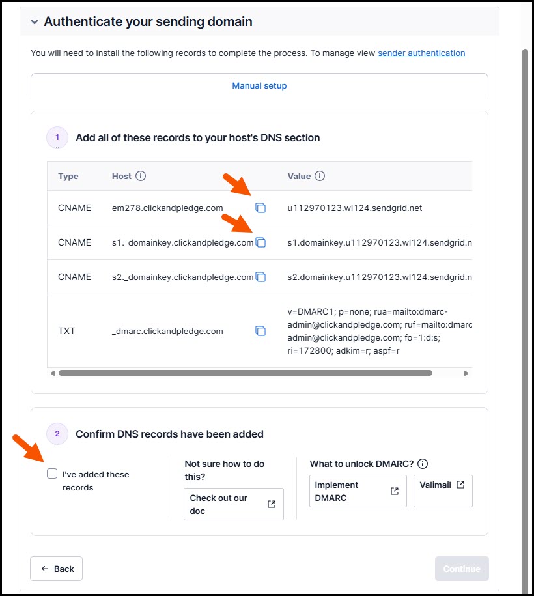The width and height of the screenshot is (534, 596).
Task: Copy the s1._domainkey host value
Action: point(260,242)
